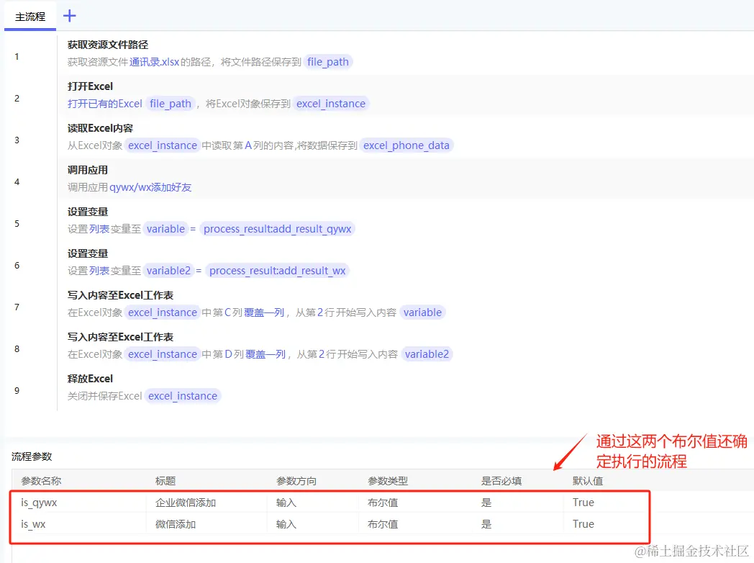Click excel_instance variable in step 7
The height and width of the screenshot is (563, 754).
pos(163,312)
